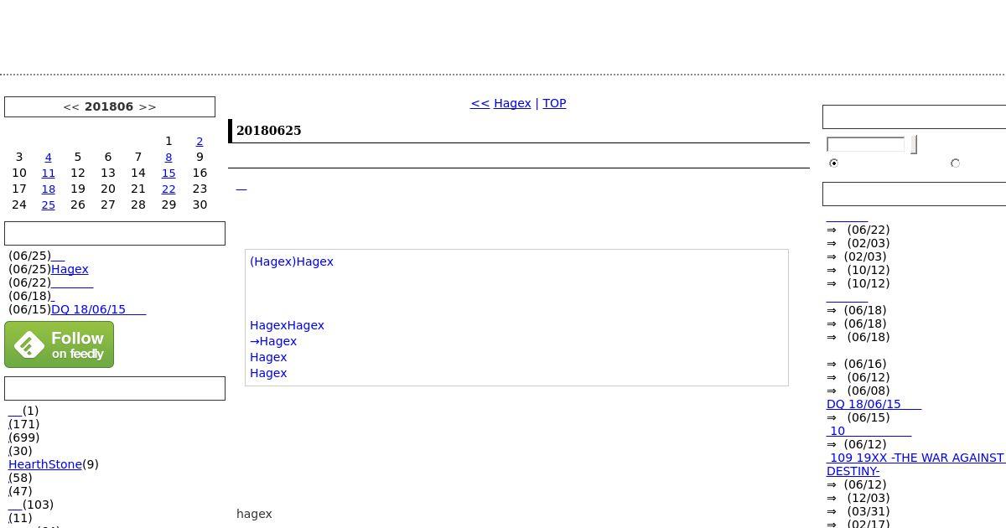Go to next month with >> arrow
1006x528 pixels.
(x=148, y=106)
